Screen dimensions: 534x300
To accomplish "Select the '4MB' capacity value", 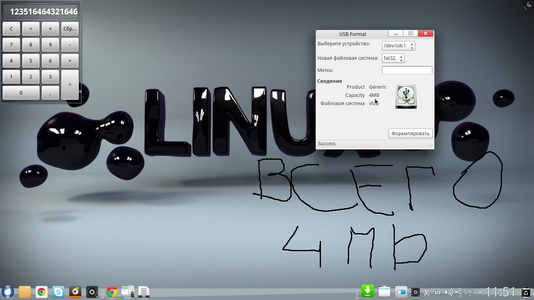I will (x=374, y=95).
